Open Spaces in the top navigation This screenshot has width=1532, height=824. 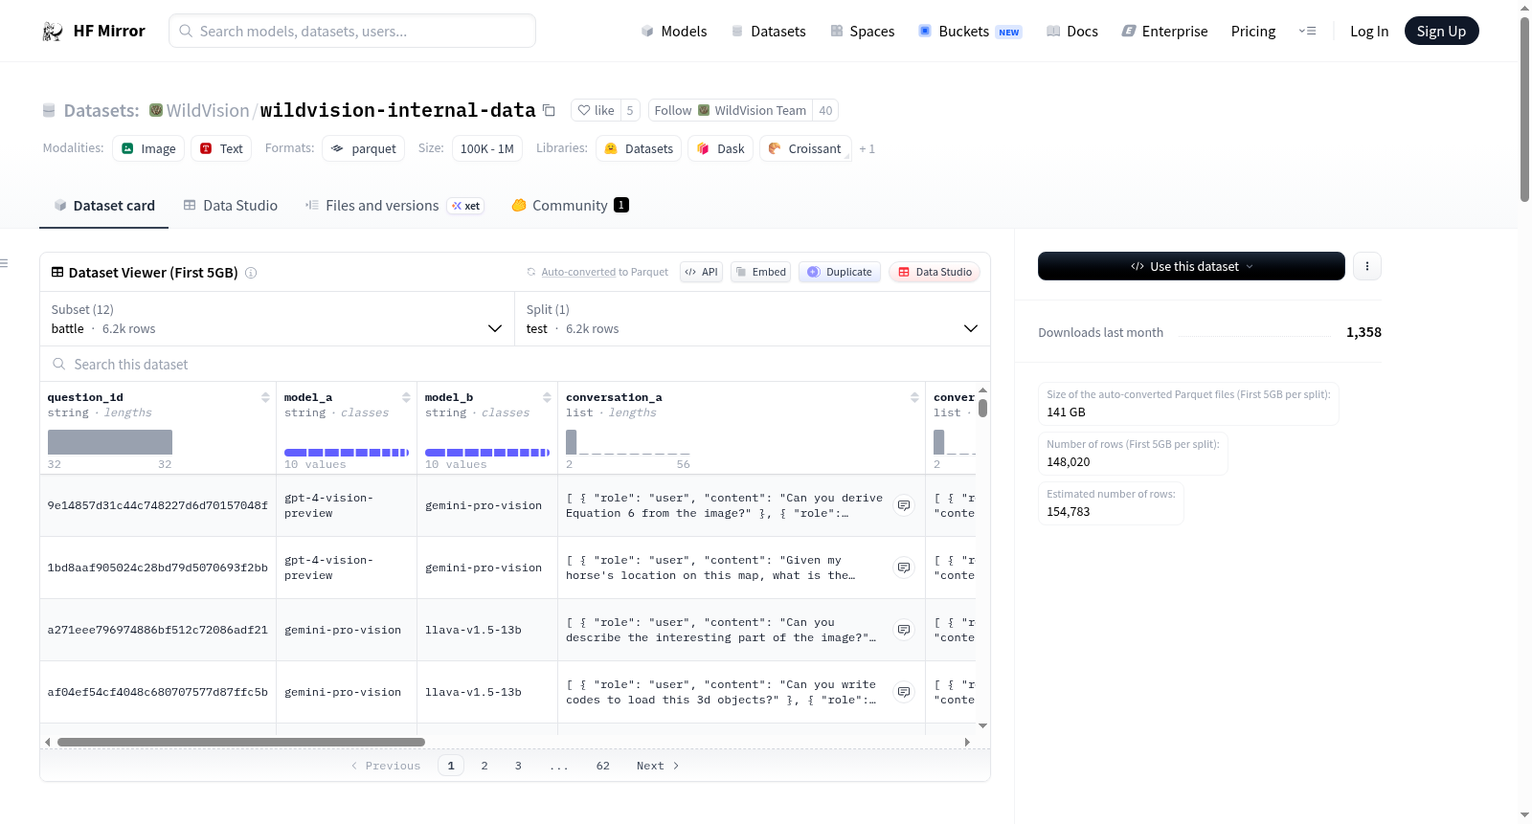pyautogui.click(x=863, y=32)
